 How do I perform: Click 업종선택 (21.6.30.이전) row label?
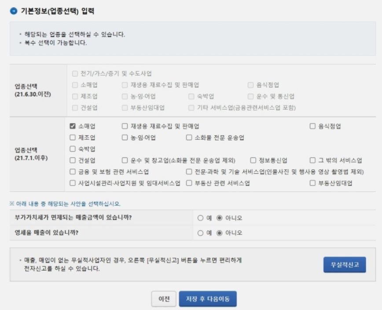point(33,90)
